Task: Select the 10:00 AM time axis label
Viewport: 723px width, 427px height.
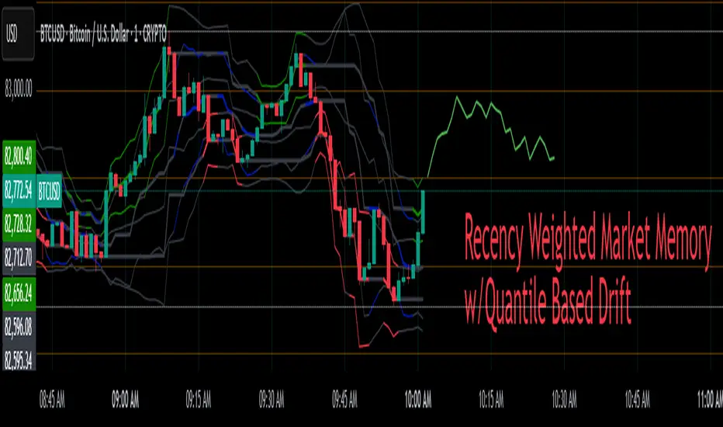Action: tap(418, 399)
